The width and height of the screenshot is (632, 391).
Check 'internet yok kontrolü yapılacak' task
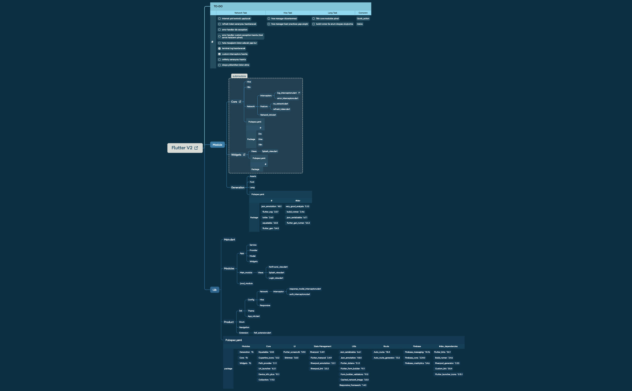tap(219, 18)
